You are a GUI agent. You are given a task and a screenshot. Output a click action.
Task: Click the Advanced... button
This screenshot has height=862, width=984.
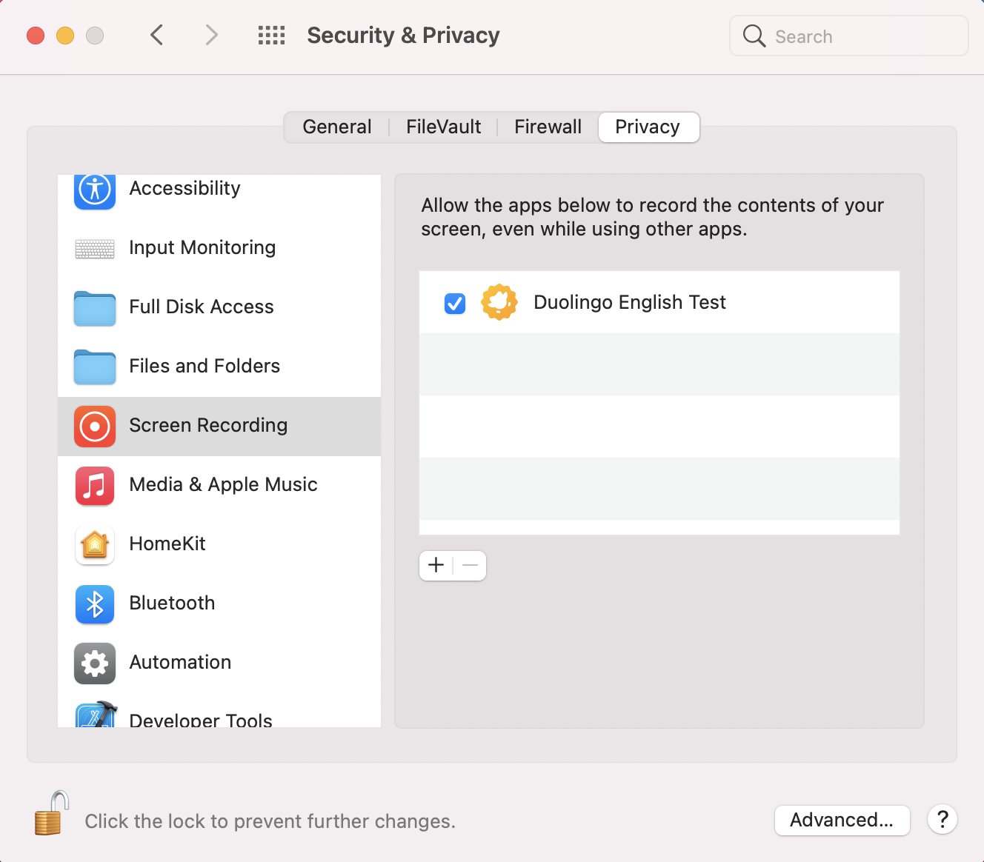pos(842,821)
